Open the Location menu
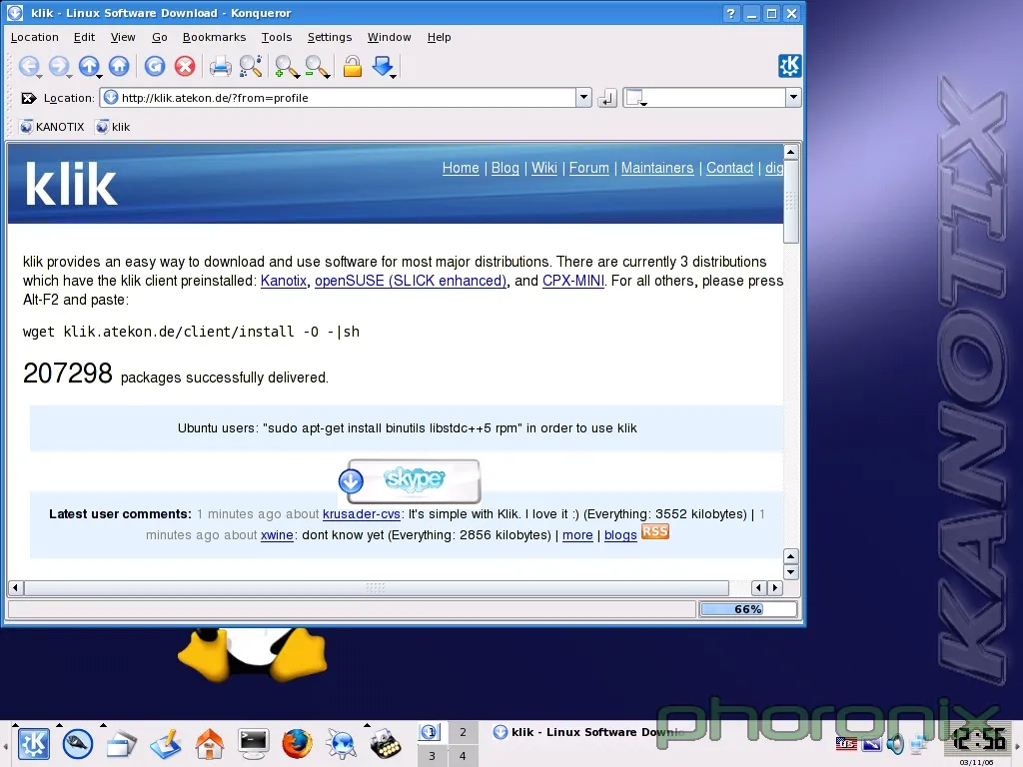The height and width of the screenshot is (767, 1023). click(35, 37)
